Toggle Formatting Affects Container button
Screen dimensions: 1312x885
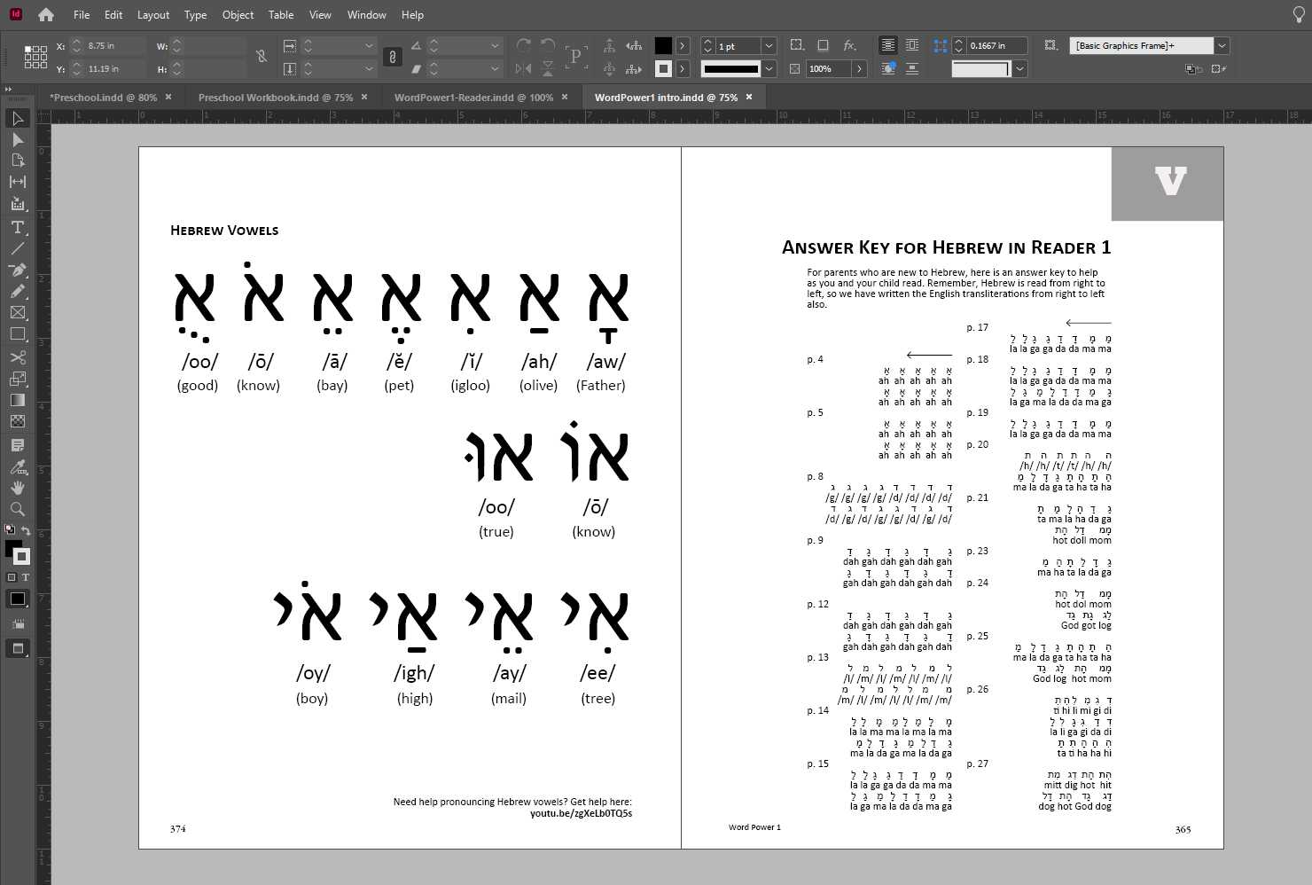12,577
